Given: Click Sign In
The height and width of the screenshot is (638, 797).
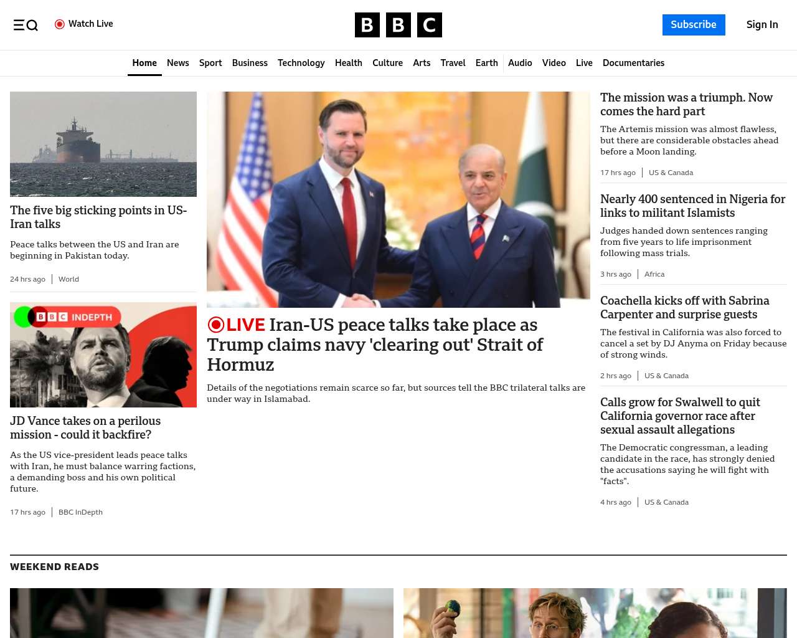Looking at the screenshot, I should point(762,25).
